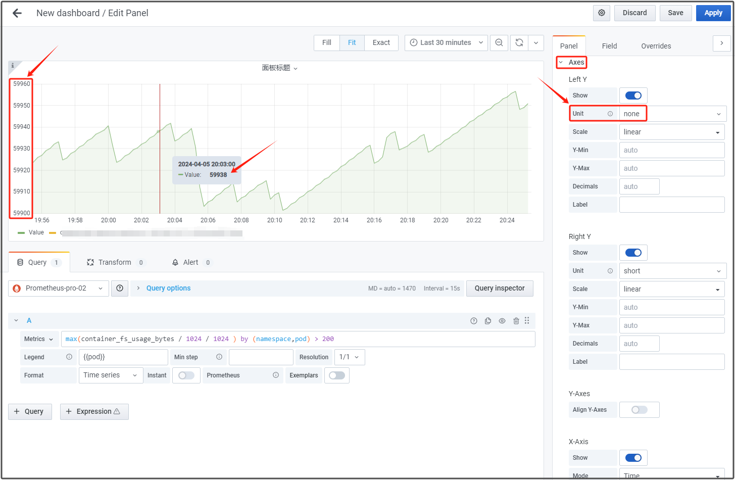Screen dimensions: 735x480
Task: Open dashboard settings gear icon
Action: (601, 13)
